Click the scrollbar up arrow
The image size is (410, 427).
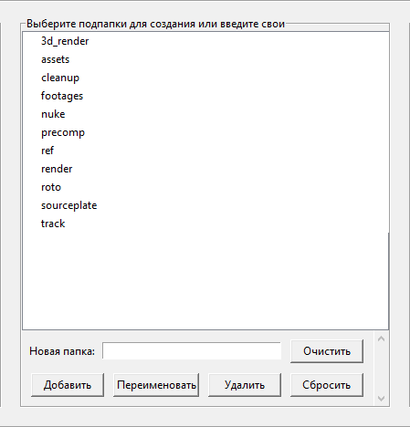click(x=381, y=338)
